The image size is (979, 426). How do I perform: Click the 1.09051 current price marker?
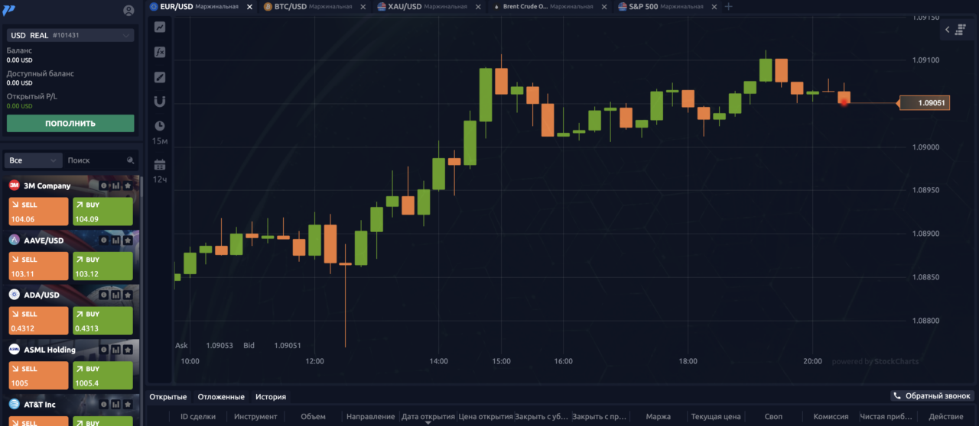(x=925, y=103)
